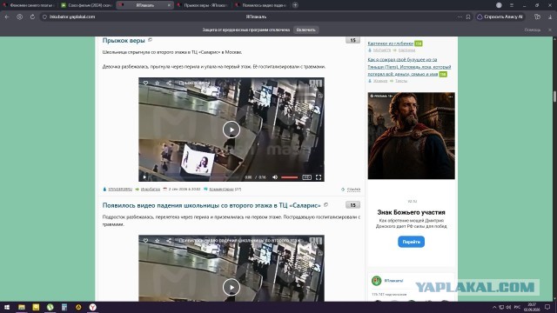Open Windows notification center icon
Screen dimensions: 557x313
click(x=547, y=307)
